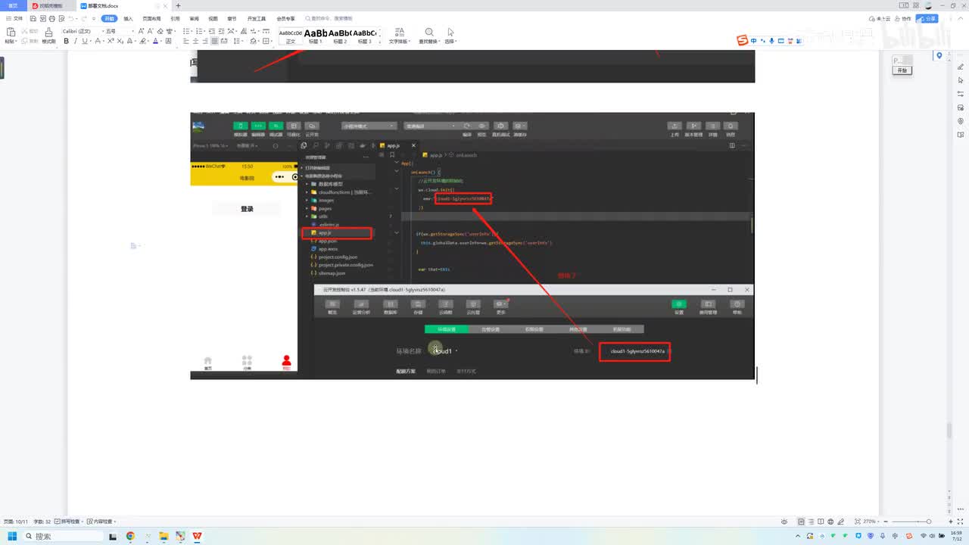Open WPS Office from the taskbar

[197, 536]
